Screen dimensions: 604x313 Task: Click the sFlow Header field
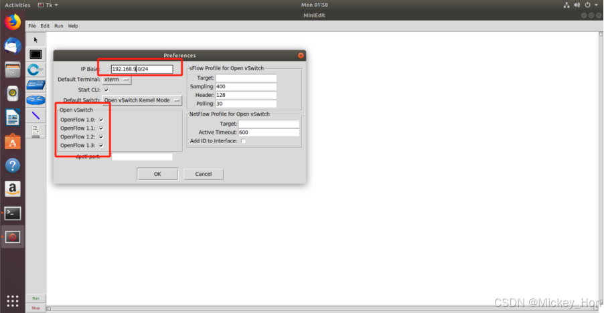point(246,95)
